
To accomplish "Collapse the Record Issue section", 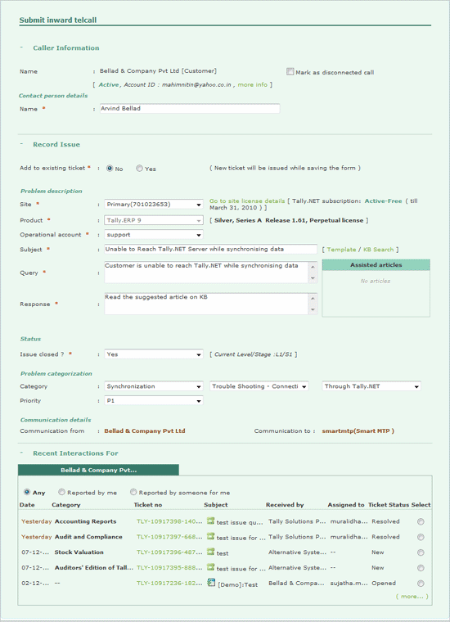I will 22,144.
